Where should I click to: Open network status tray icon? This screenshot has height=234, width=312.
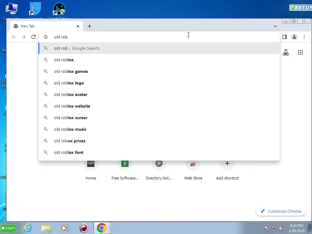(x=274, y=228)
